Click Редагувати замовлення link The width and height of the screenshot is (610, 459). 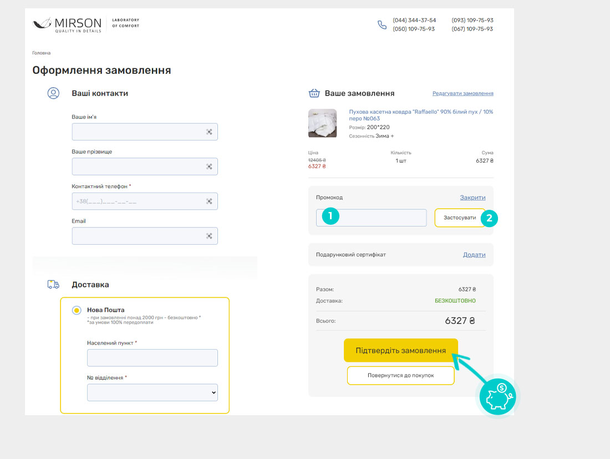click(x=462, y=94)
